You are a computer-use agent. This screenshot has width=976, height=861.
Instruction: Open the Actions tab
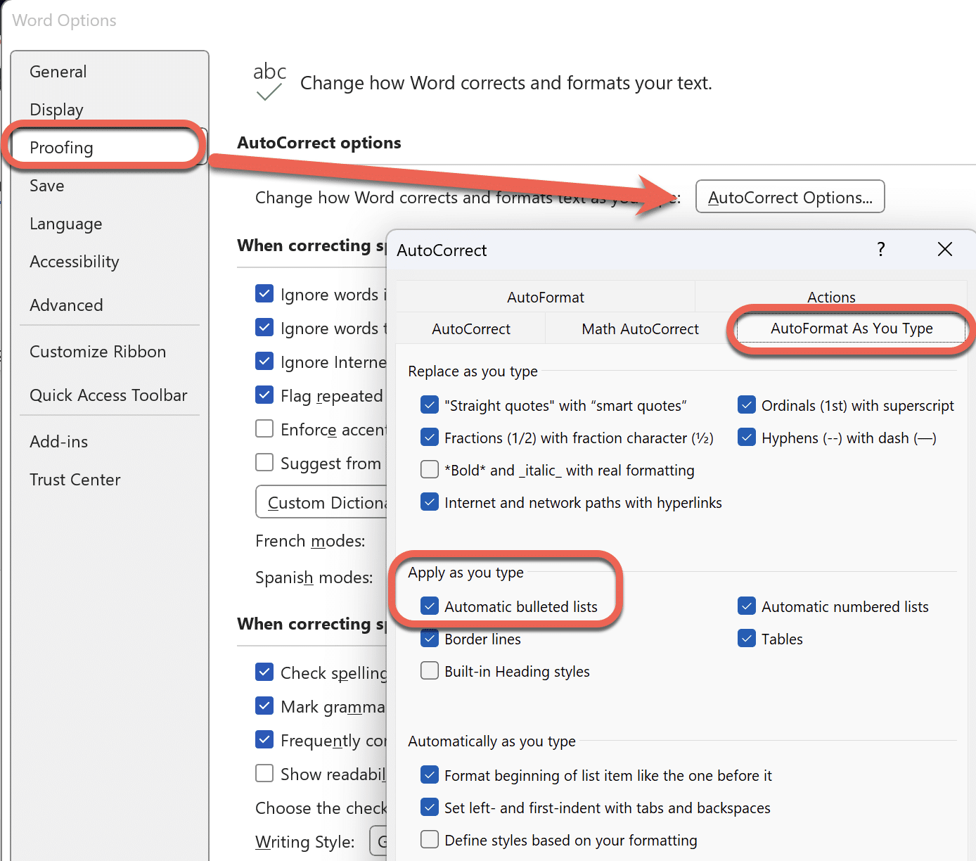[x=830, y=298]
